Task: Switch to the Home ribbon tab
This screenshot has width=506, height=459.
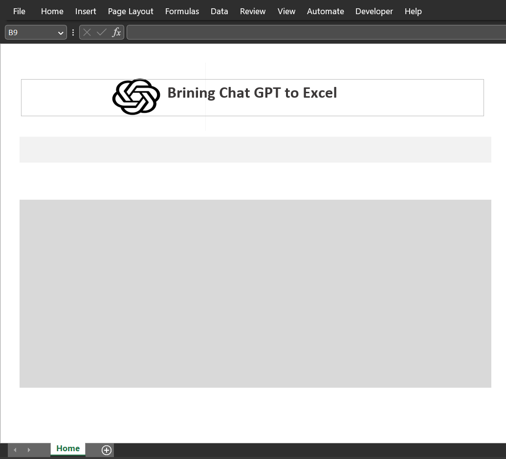Action: 52,11
